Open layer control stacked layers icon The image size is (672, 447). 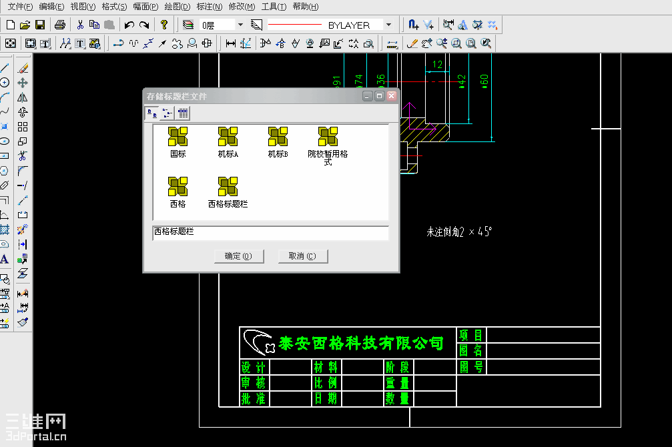click(x=188, y=25)
